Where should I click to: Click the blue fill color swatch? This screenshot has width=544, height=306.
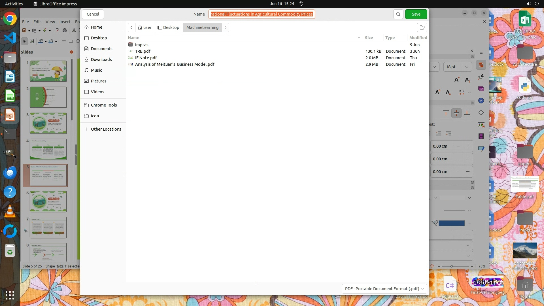click(451, 223)
